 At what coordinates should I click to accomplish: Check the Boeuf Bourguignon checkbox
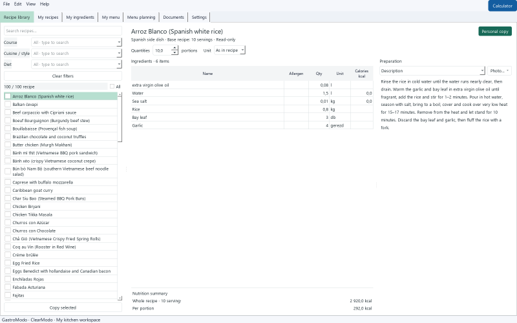[8, 120]
